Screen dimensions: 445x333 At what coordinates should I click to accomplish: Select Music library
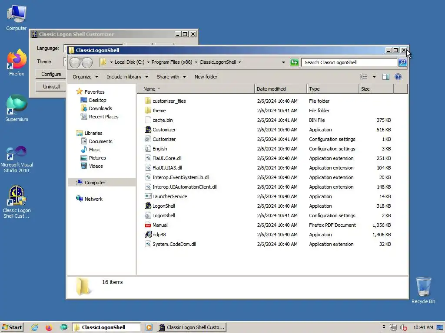pos(91,150)
